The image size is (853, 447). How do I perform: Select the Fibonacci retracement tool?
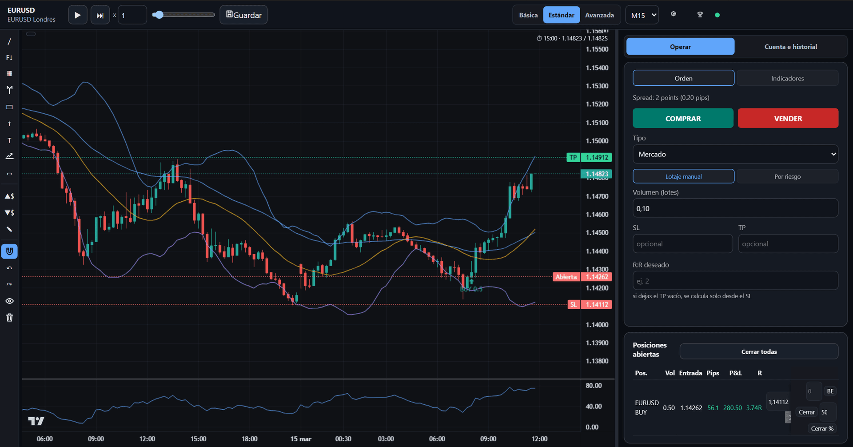[x=9, y=58]
